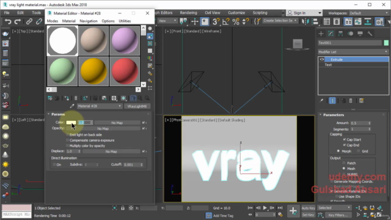Screen dimensions: 391x220
Task: Click Assign Material to Selection icon
Action: point(67,98)
